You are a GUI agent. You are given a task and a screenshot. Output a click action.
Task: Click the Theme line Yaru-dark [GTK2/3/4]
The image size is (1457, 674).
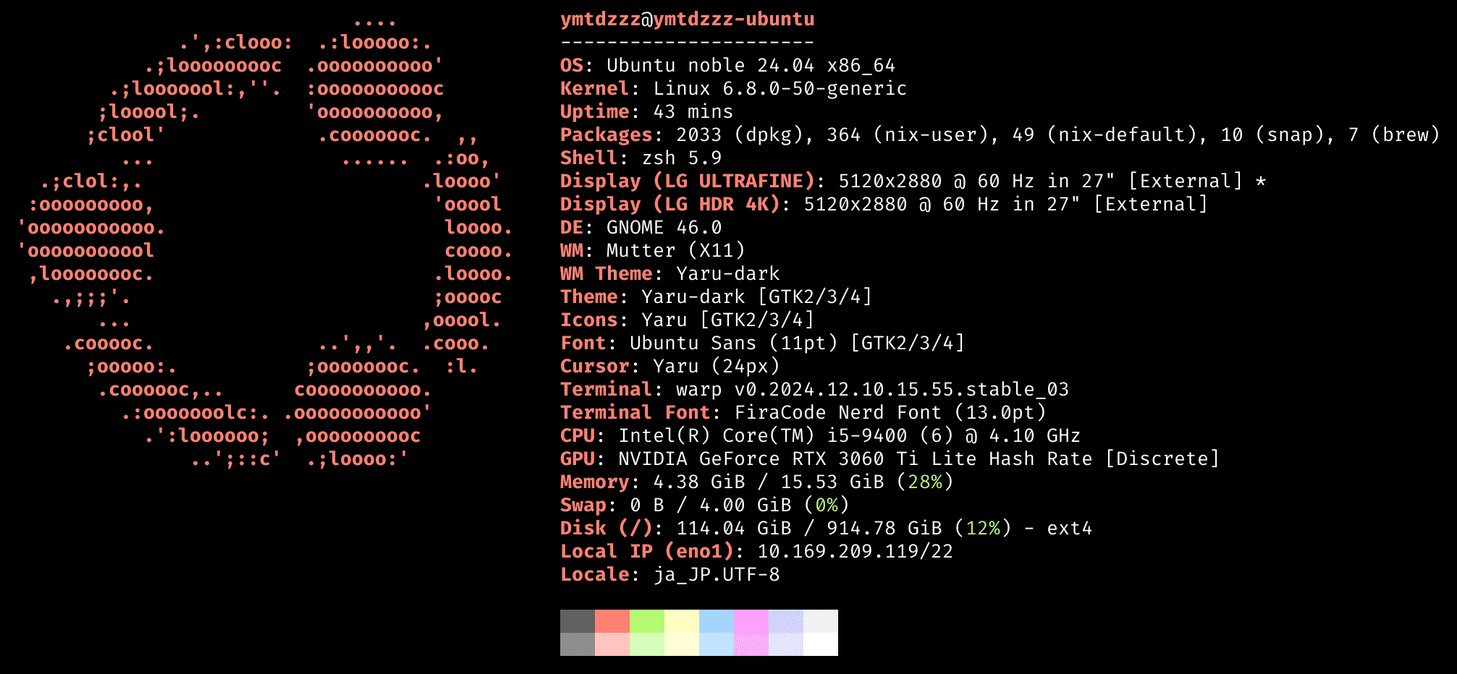pos(716,297)
